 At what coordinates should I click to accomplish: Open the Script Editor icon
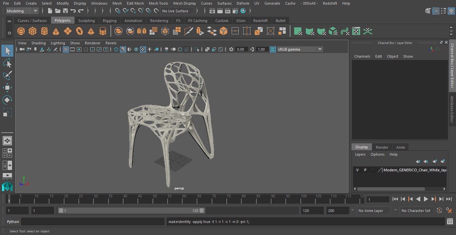click(x=450, y=222)
